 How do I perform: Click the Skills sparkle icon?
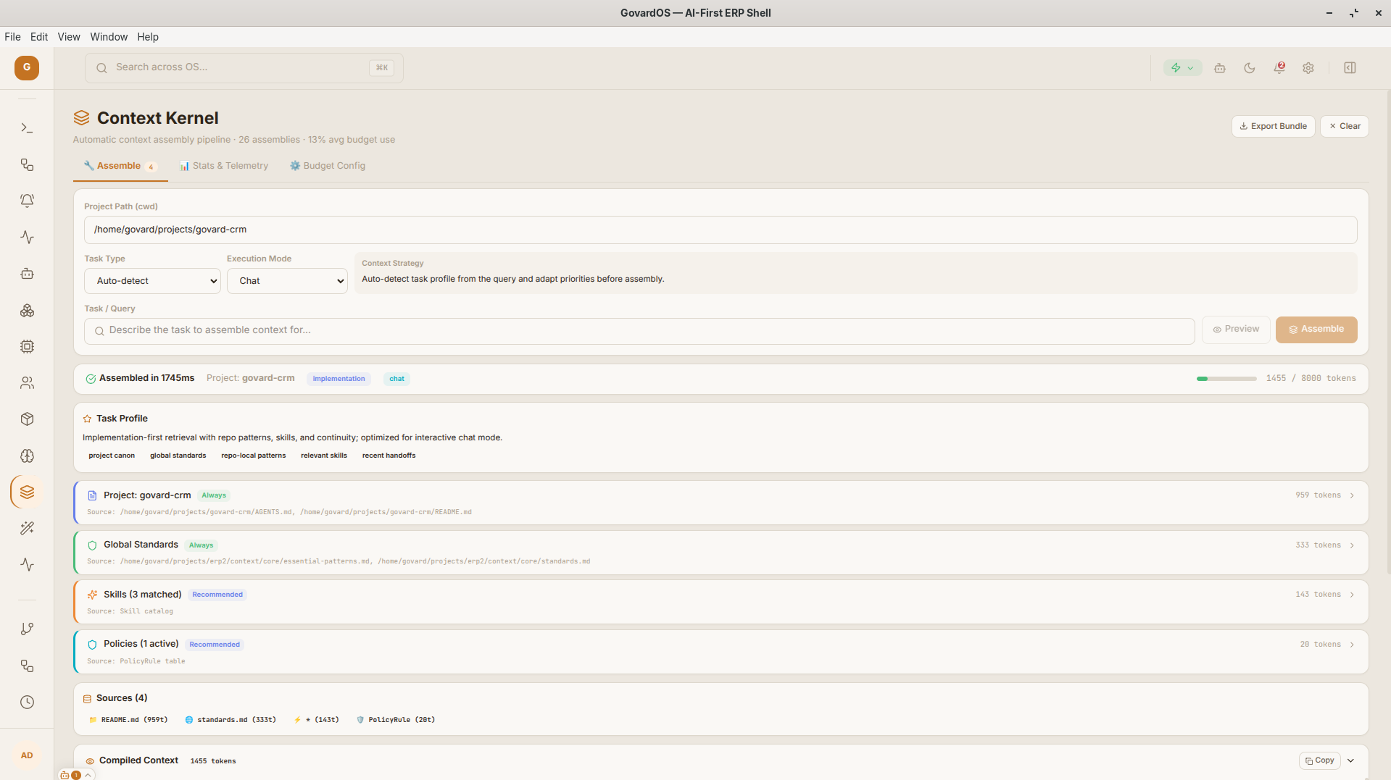(92, 595)
